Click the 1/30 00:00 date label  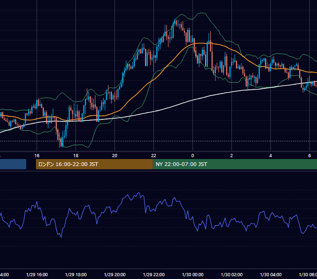point(193,274)
